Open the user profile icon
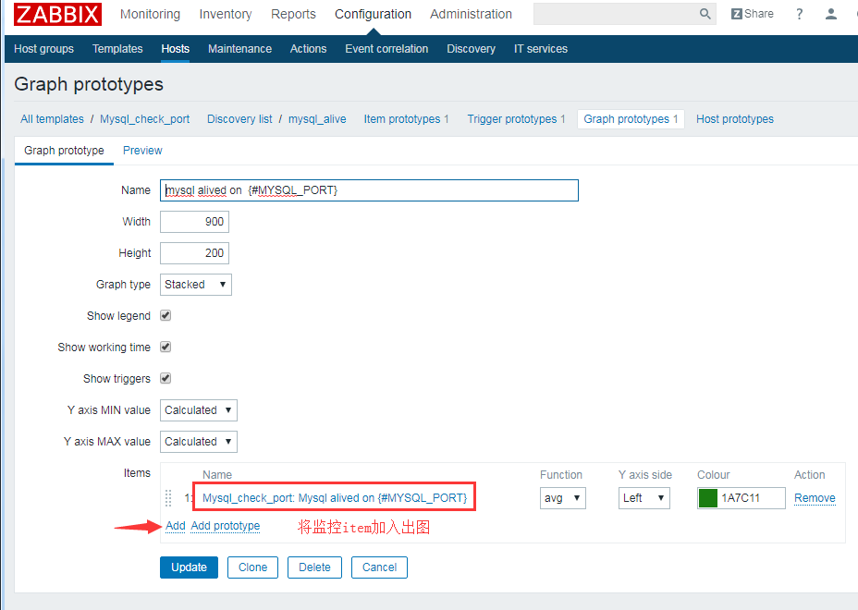This screenshot has width=858, height=610. point(831,14)
